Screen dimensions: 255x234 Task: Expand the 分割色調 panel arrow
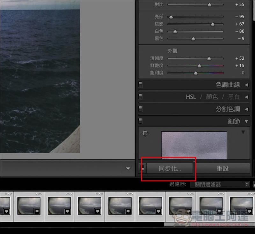click(246, 109)
